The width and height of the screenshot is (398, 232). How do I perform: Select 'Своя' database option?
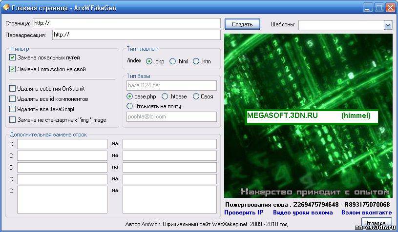[x=196, y=97]
